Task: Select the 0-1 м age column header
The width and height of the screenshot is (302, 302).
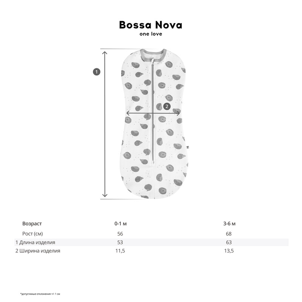Action: (120, 223)
